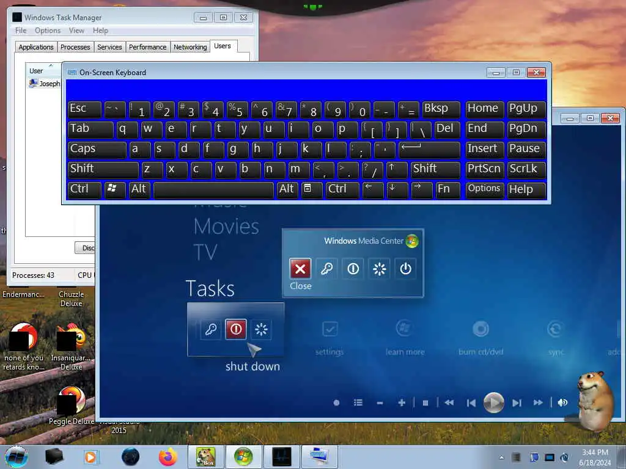This screenshot has height=469, width=626.
Task: Open Firefox from taskbar
Action: [x=168, y=457]
